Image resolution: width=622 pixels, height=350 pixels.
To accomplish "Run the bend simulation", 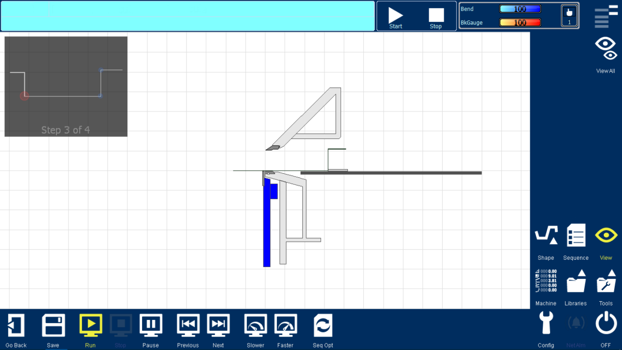I will tap(90, 325).
